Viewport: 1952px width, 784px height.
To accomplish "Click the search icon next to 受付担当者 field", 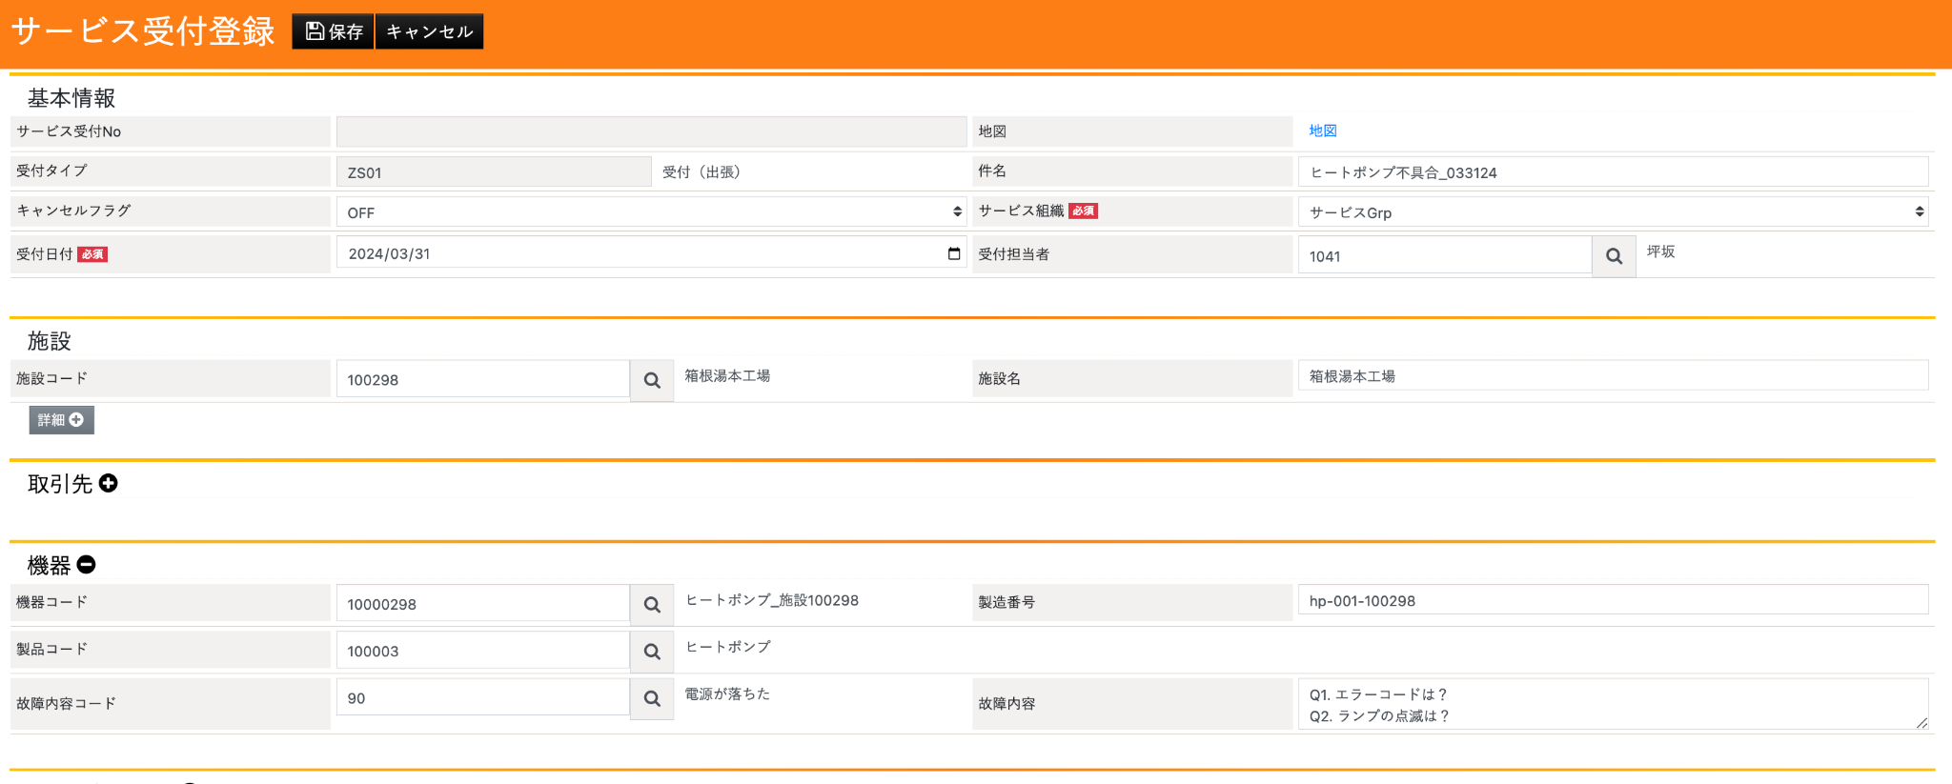I will pos(1614,256).
